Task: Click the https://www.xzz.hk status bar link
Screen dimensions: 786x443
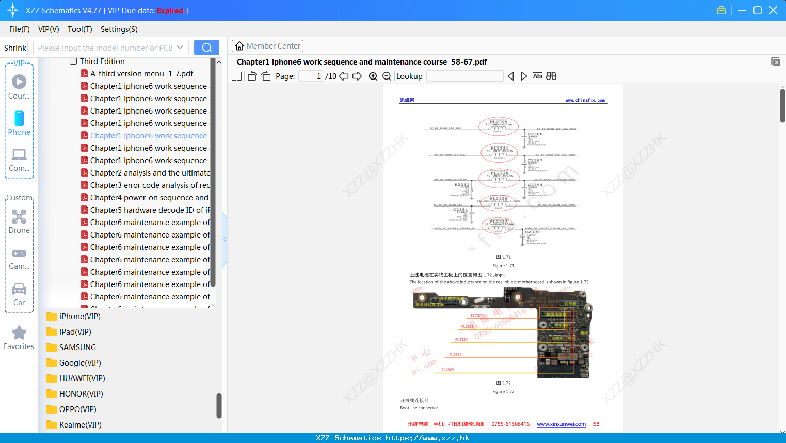Action: (427, 438)
